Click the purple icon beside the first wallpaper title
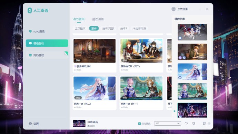238x134 pixels. point(75,66)
